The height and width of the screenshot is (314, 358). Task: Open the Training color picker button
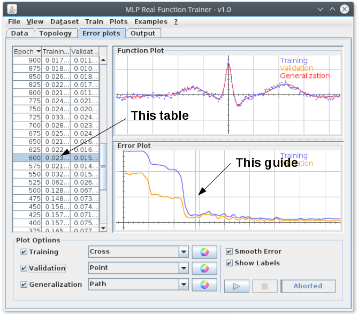click(x=204, y=252)
